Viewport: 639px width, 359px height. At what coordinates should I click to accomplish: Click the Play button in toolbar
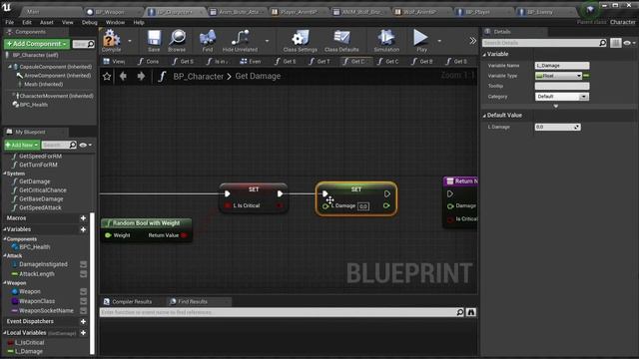click(x=421, y=41)
